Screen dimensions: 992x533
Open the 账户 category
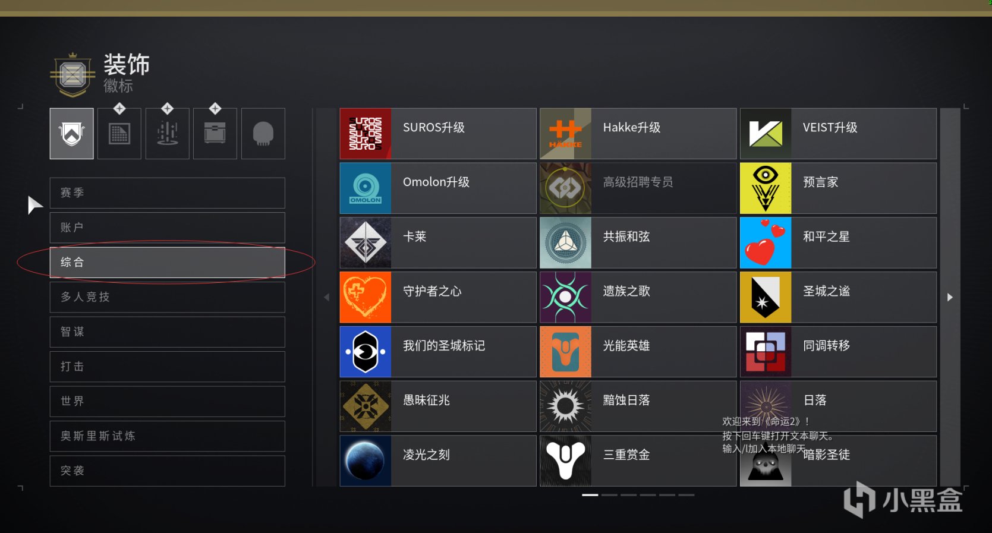coord(167,228)
